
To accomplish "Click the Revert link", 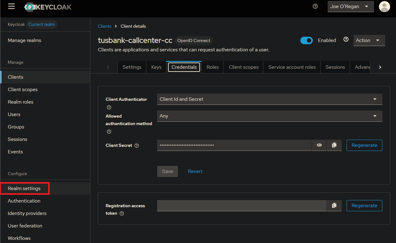I will coord(195,171).
